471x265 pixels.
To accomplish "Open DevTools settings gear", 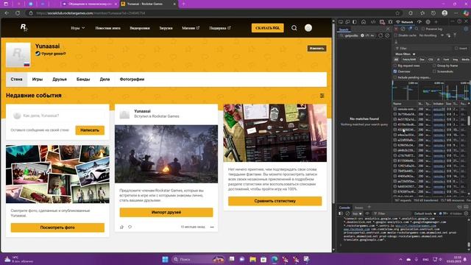I will click(428, 22).
